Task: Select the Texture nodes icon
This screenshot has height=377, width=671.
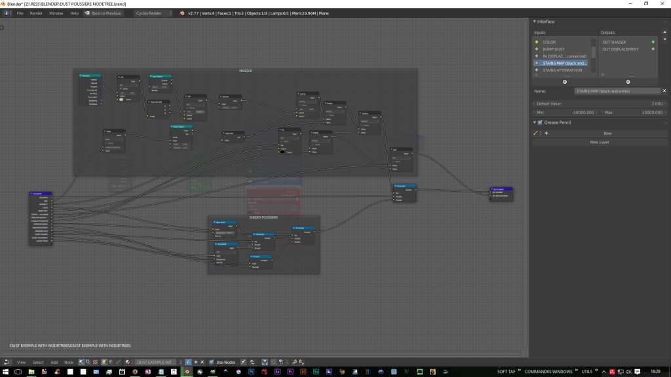Action: click(x=94, y=362)
